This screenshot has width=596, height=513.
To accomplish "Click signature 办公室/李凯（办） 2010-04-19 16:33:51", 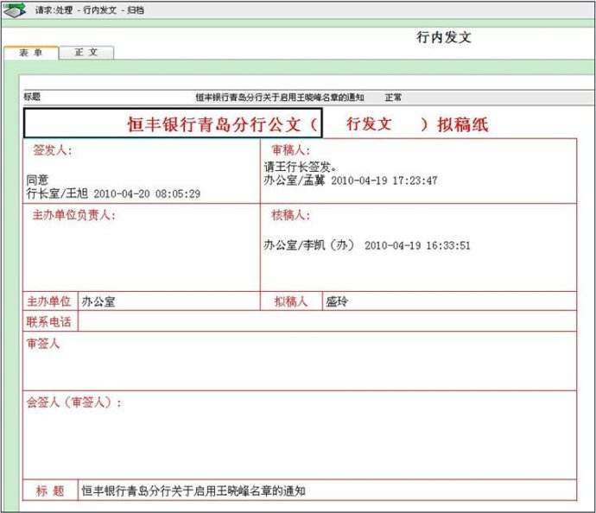I will pyautogui.click(x=367, y=245).
